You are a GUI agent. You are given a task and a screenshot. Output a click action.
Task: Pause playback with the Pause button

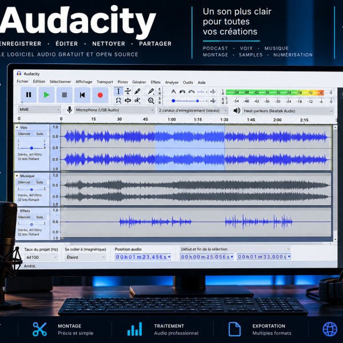tap(29, 95)
